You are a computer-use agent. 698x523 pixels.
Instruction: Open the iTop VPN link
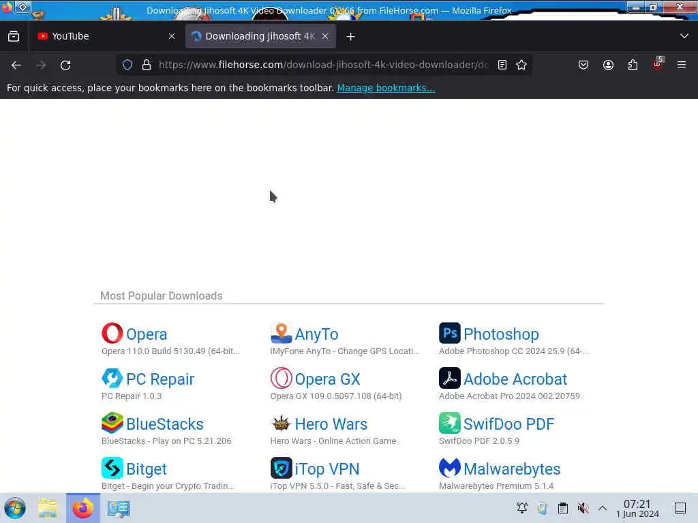click(x=327, y=469)
